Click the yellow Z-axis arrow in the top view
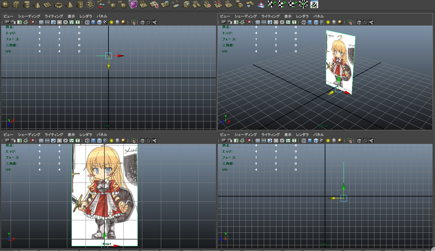The width and height of the screenshot is (435, 251). [x=108, y=68]
